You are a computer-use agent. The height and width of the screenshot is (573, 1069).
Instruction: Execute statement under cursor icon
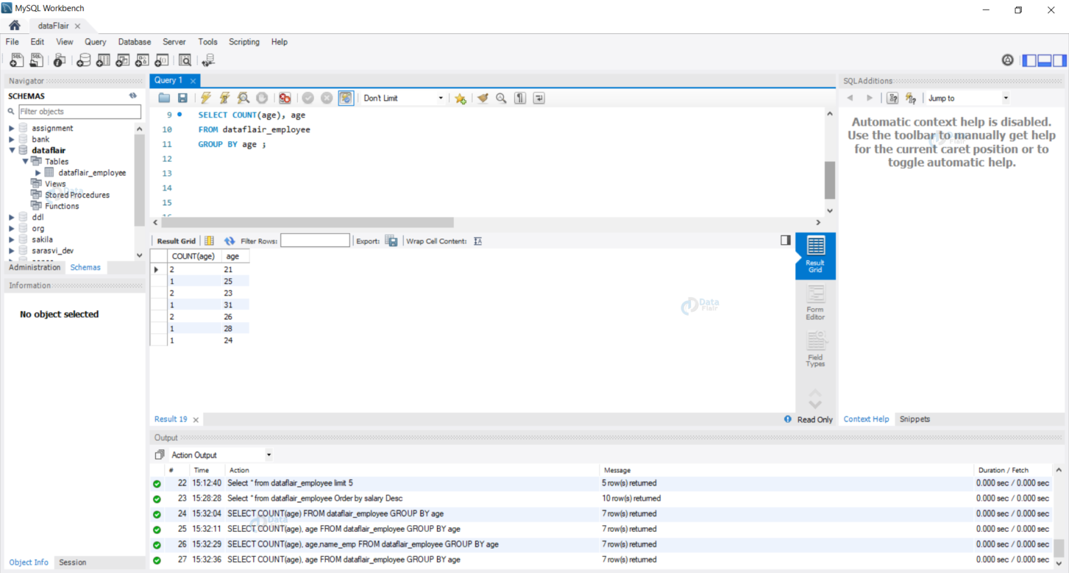pyautogui.click(x=225, y=98)
